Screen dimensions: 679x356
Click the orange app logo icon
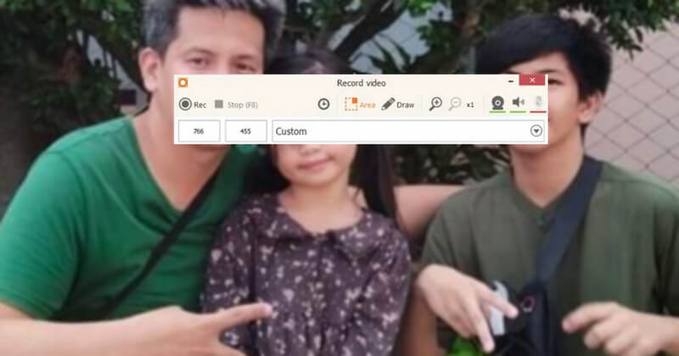pyautogui.click(x=183, y=82)
